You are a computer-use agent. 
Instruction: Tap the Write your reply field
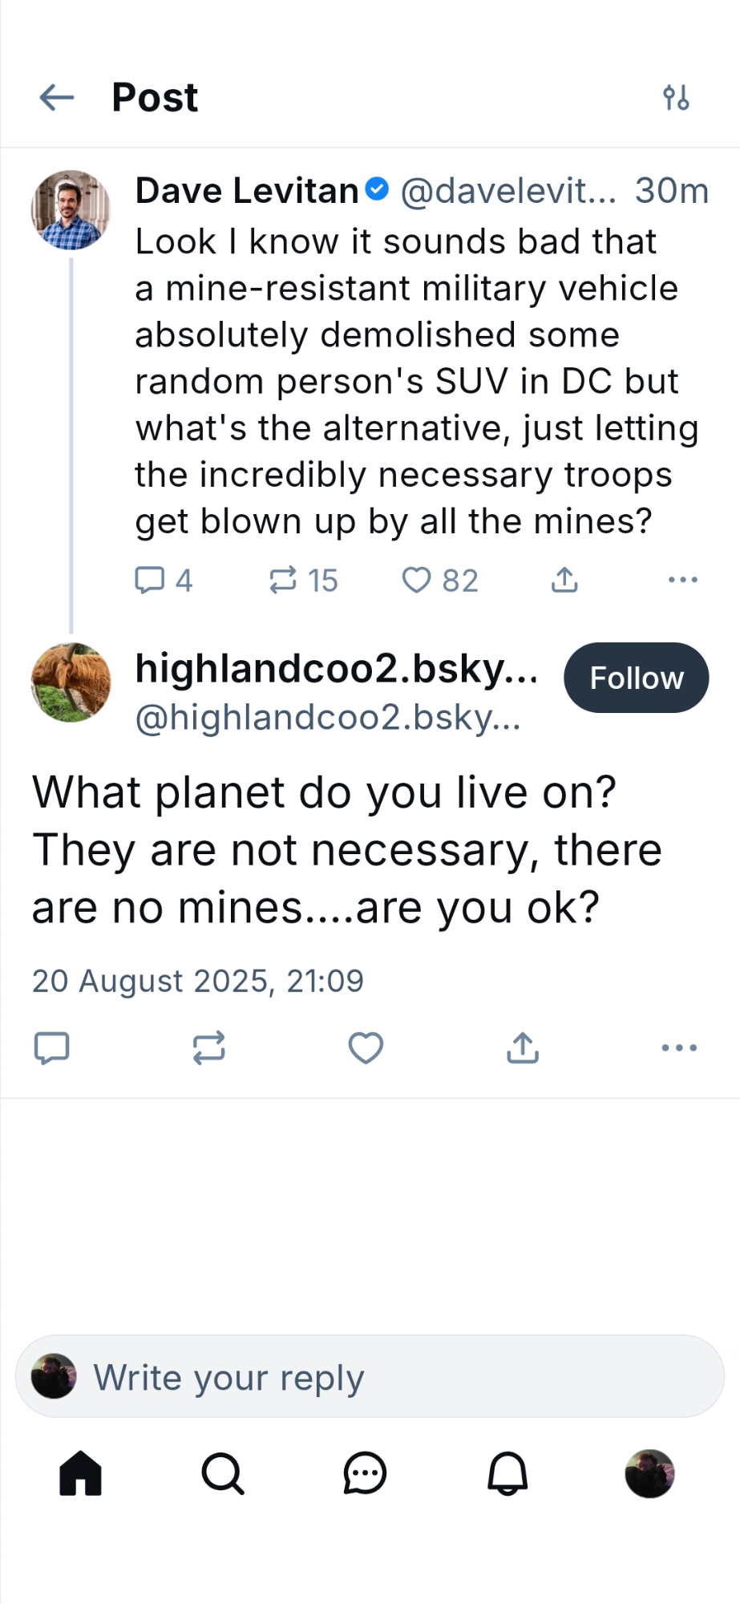pos(370,1377)
